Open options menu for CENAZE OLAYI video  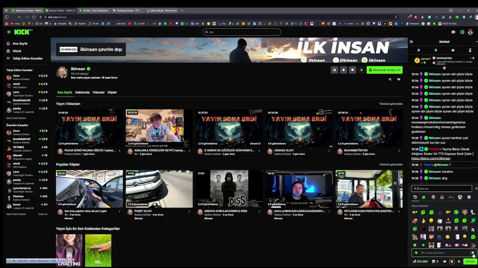point(329,150)
